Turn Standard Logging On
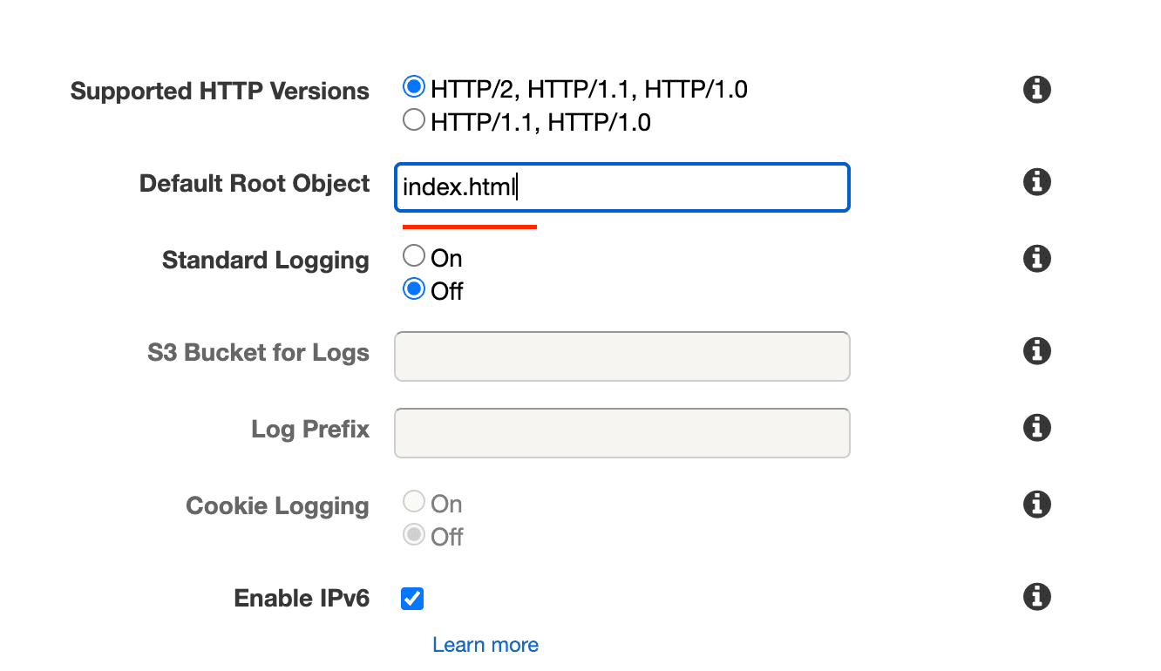1161x671 pixels. click(x=414, y=254)
